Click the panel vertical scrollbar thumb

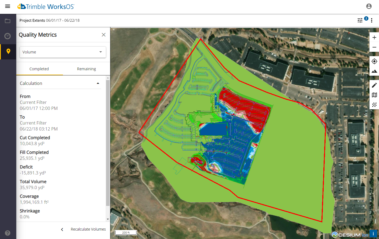pyautogui.click(x=108, y=143)
